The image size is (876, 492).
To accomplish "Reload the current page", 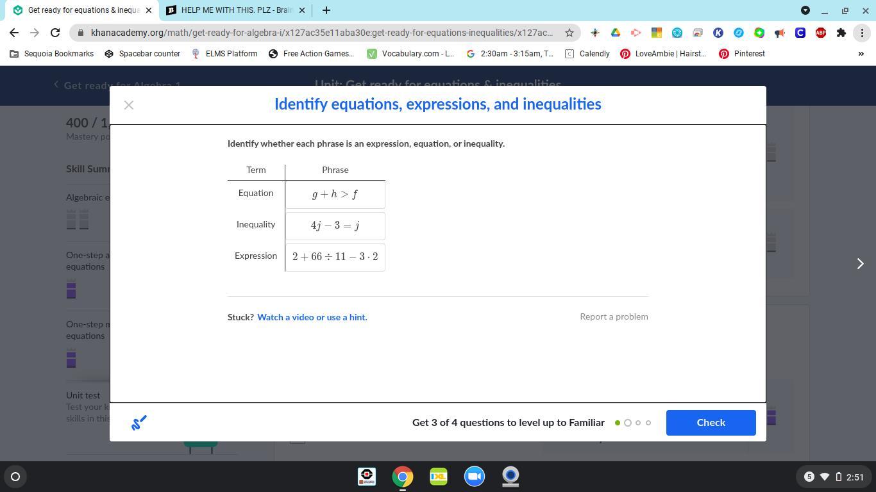I will tap(55, 33).
